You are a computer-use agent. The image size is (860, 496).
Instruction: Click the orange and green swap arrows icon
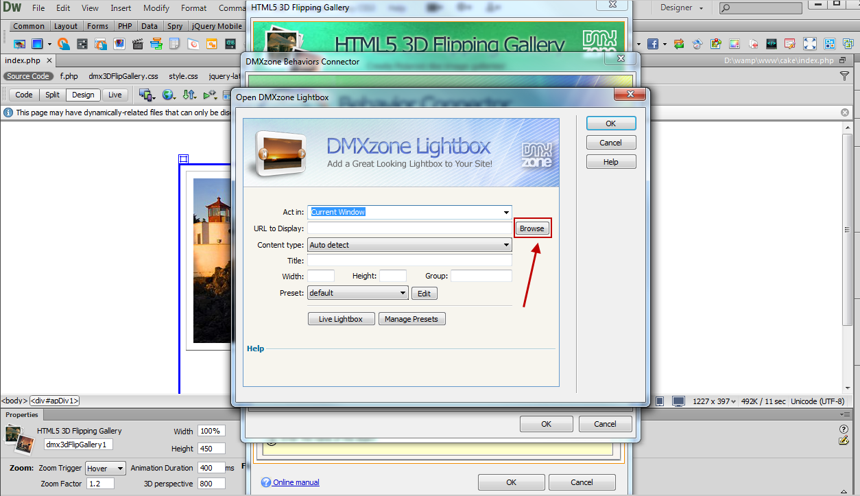click(679, 44)
